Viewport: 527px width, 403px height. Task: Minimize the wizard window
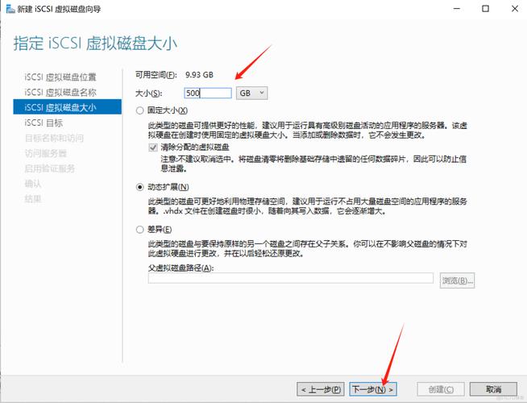coord(456,8)
